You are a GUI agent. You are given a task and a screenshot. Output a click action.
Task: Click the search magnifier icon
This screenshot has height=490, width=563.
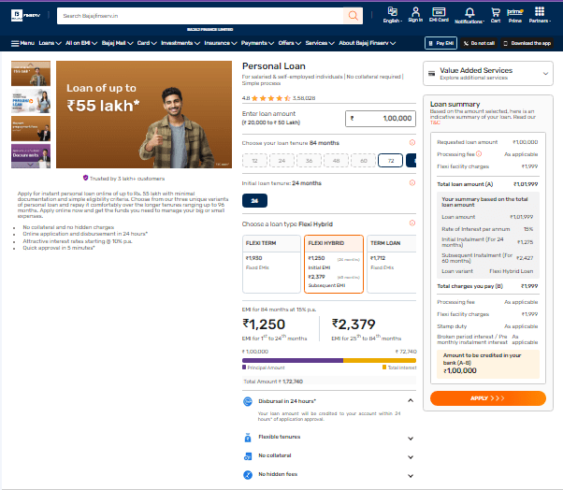(x=353, y=16)
